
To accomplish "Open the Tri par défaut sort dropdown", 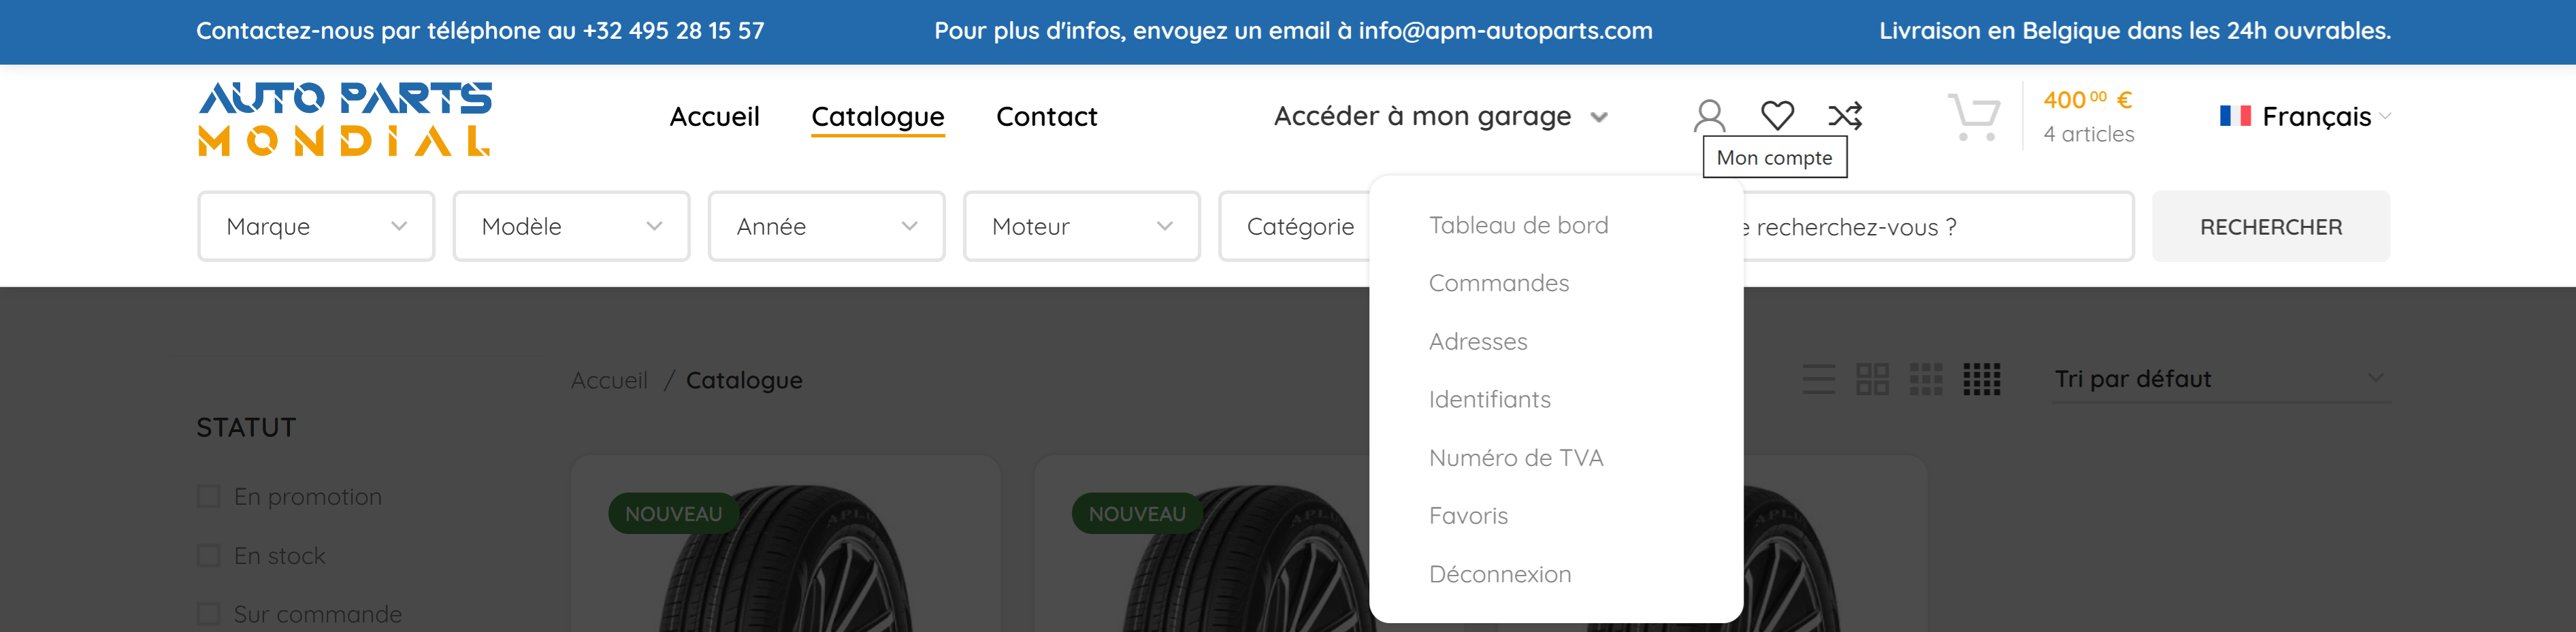I will 2221,379.
